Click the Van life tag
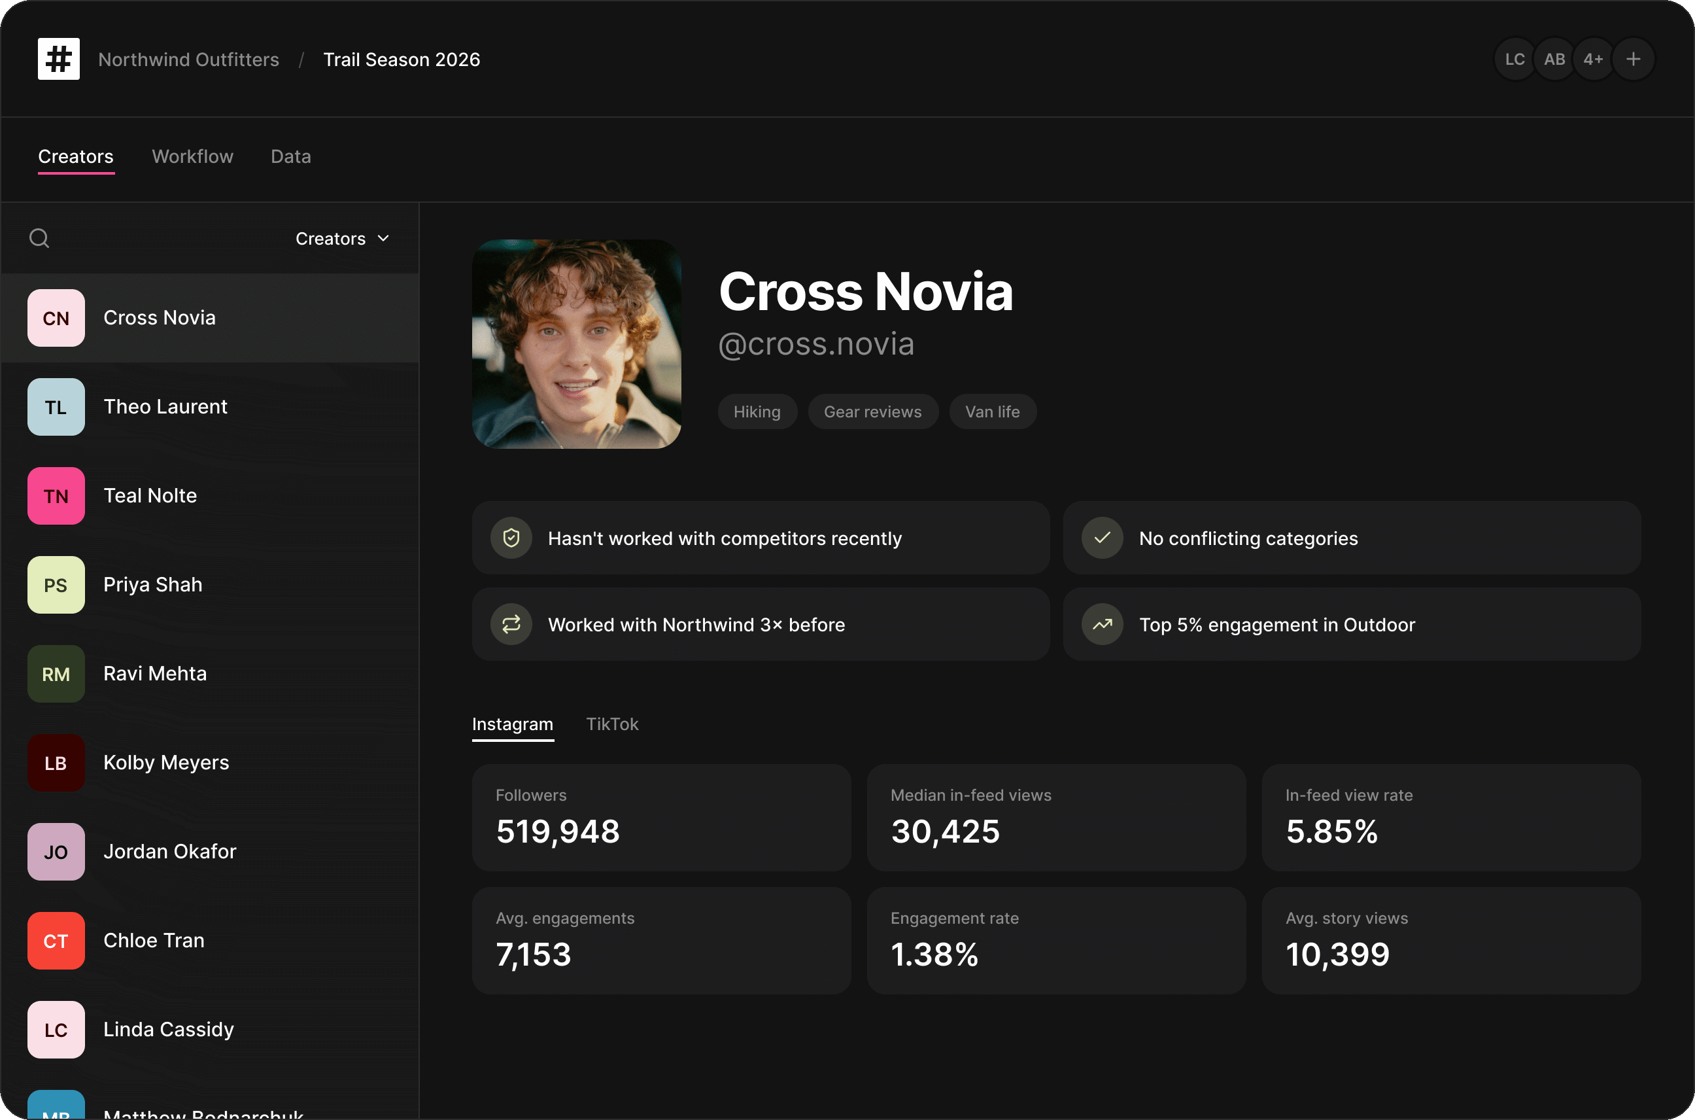This screenshot has height=1120, width=1695. (x=993, y=411)
